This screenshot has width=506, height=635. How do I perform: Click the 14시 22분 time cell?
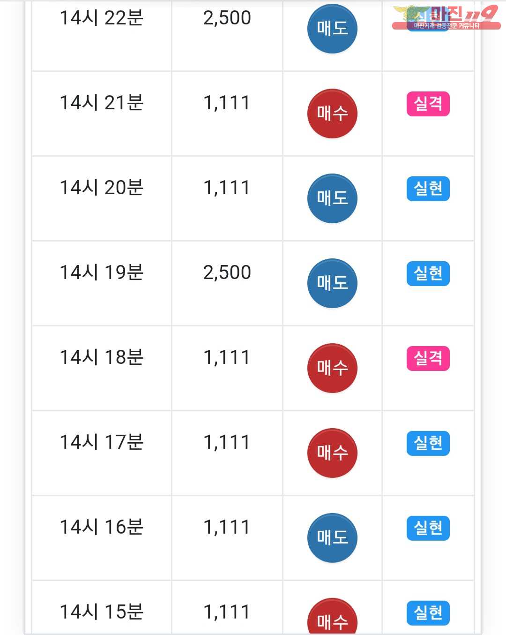pos(101,36)
